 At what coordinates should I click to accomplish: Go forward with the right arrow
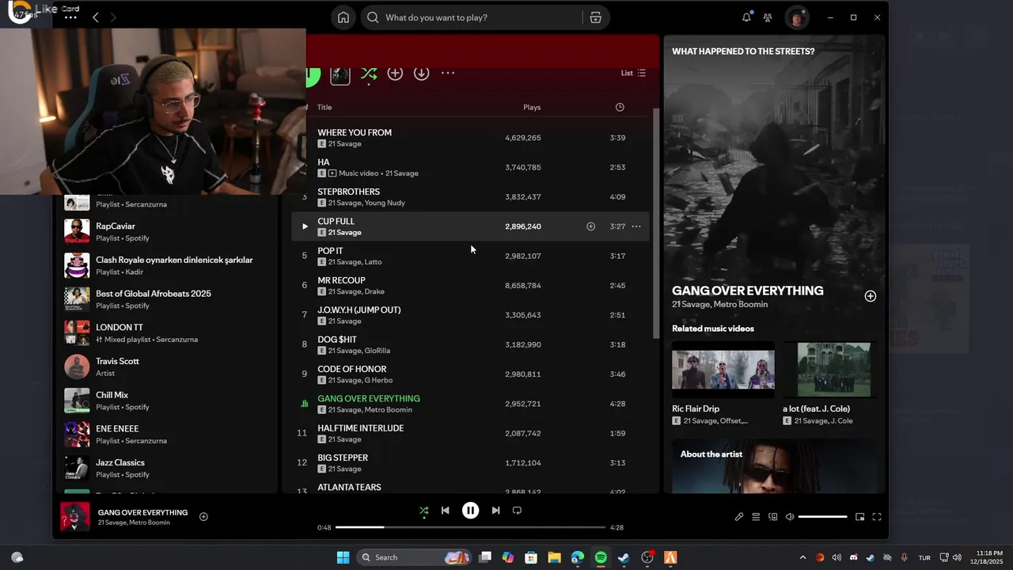(x=113, y=17)
